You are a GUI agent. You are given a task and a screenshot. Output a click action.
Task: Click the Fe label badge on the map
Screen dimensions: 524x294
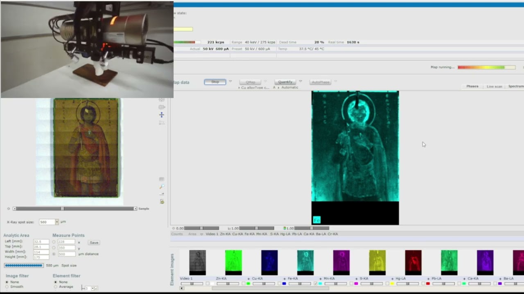coord(316,220)
